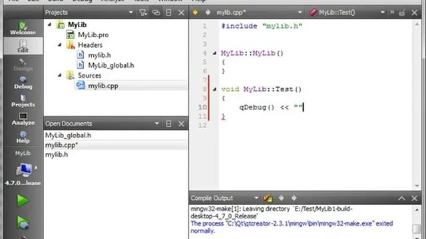Open the Design mode
Screen dimensions: 426x239
tap(23, 65)
